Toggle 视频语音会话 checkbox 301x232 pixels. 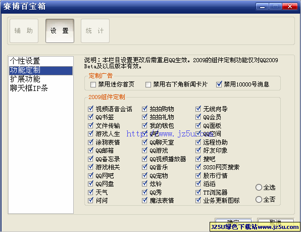coord(90,109)
